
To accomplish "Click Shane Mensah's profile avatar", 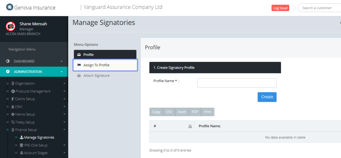I will (11, 26).
